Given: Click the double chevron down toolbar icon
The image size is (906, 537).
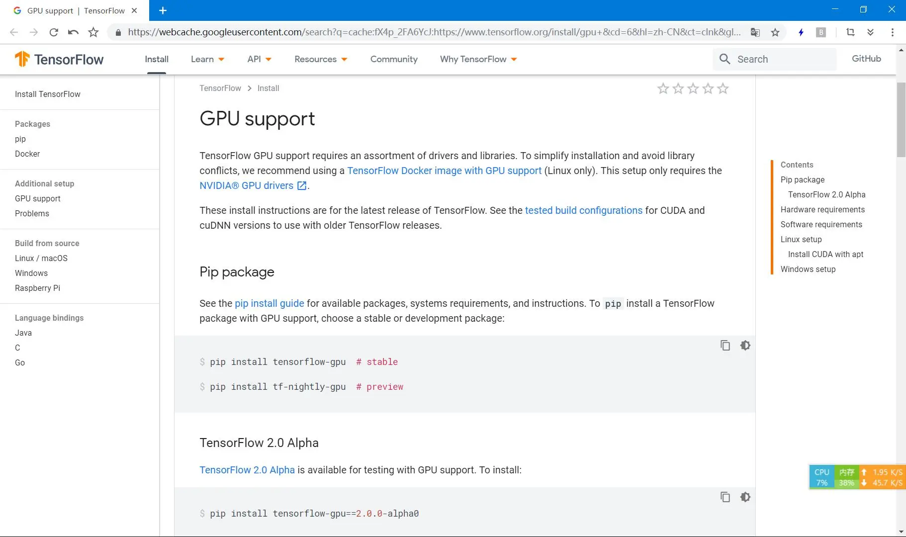Looking at the screenshot, I should 870,32.
